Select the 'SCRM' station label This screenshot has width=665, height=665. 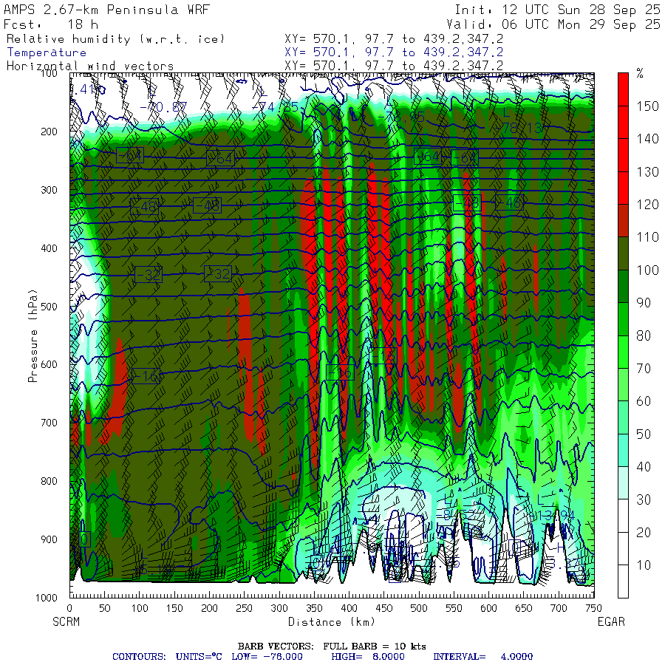66,621
